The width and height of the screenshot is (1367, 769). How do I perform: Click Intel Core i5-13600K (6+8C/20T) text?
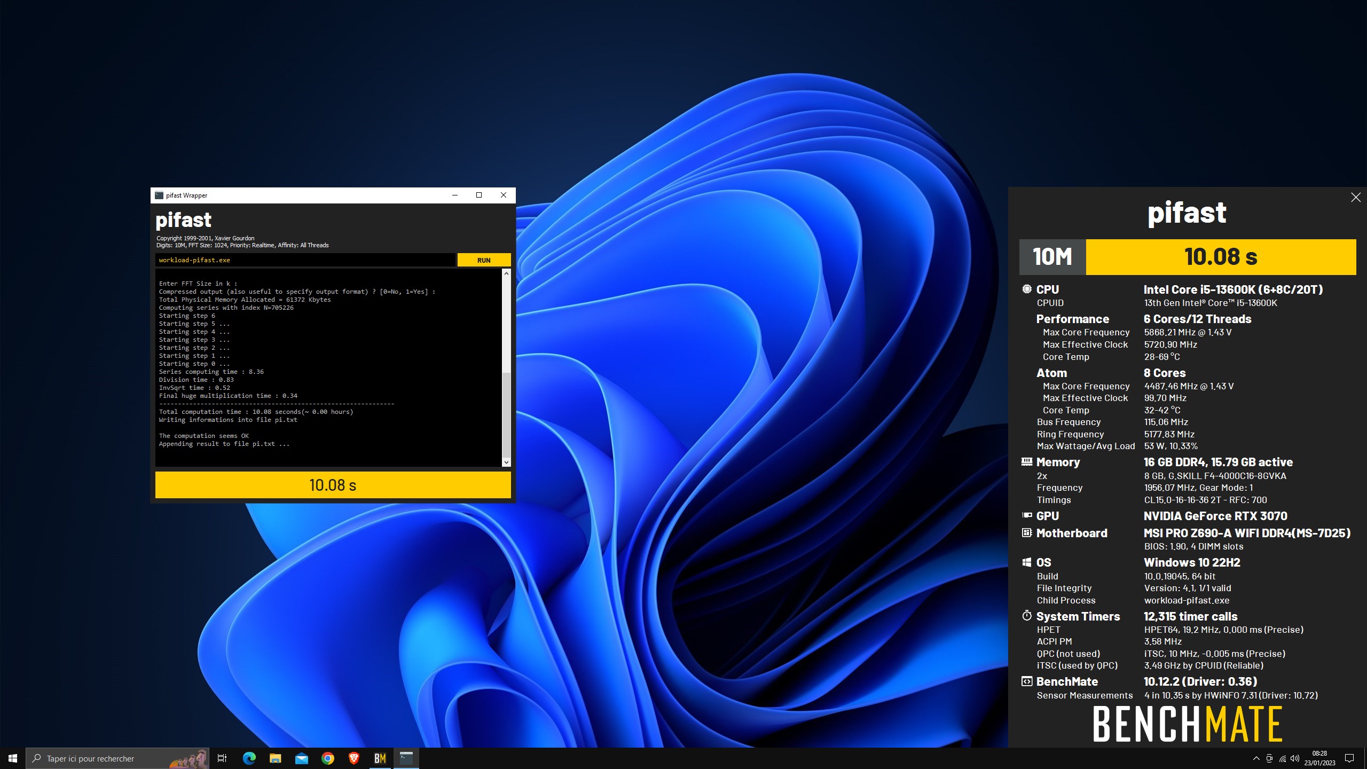point(1233,289)
